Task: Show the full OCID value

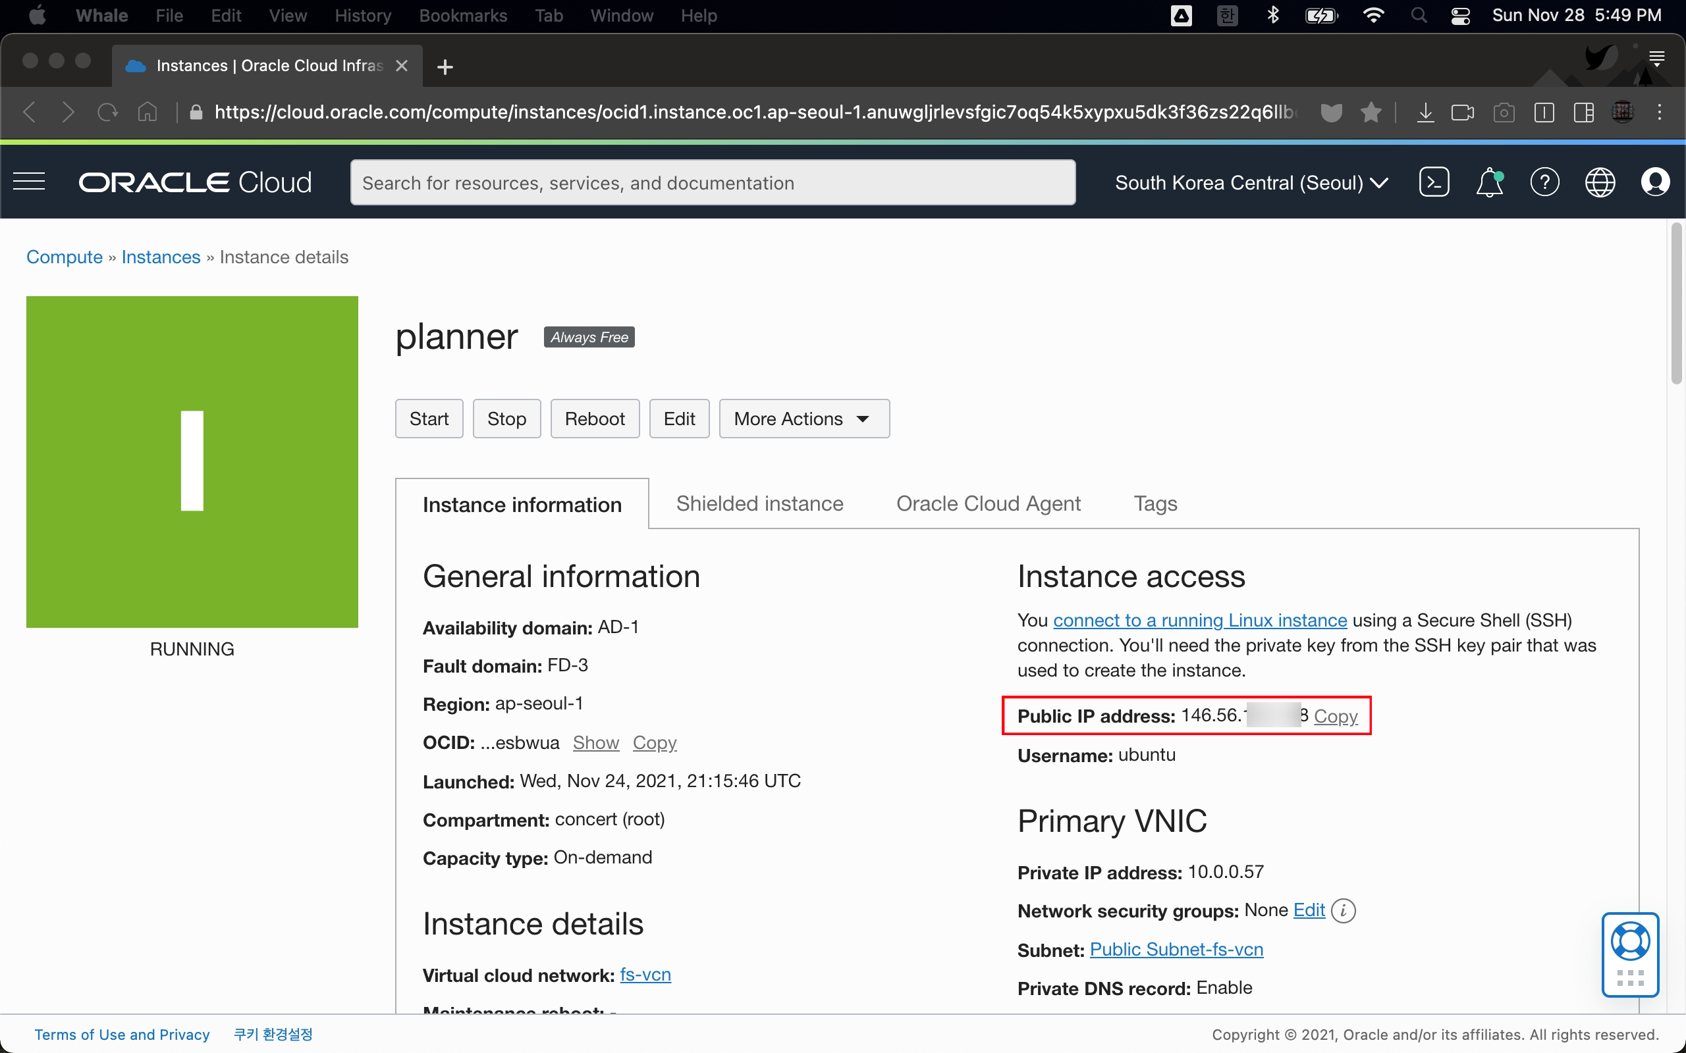Action: 595,742
